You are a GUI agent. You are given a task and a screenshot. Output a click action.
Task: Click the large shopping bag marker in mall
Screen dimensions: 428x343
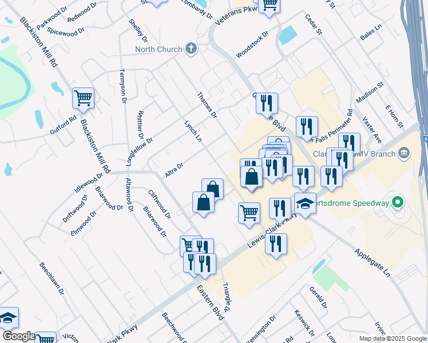pos(251,177)
